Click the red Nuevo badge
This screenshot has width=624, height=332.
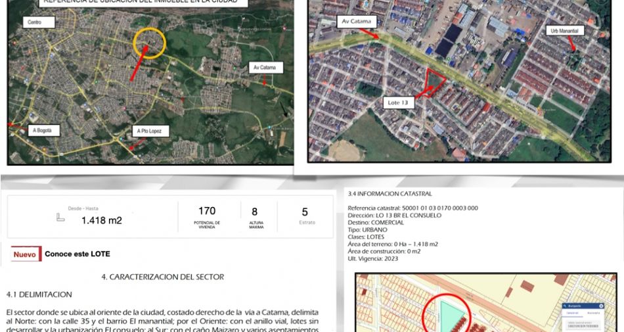tap(26, 254)
